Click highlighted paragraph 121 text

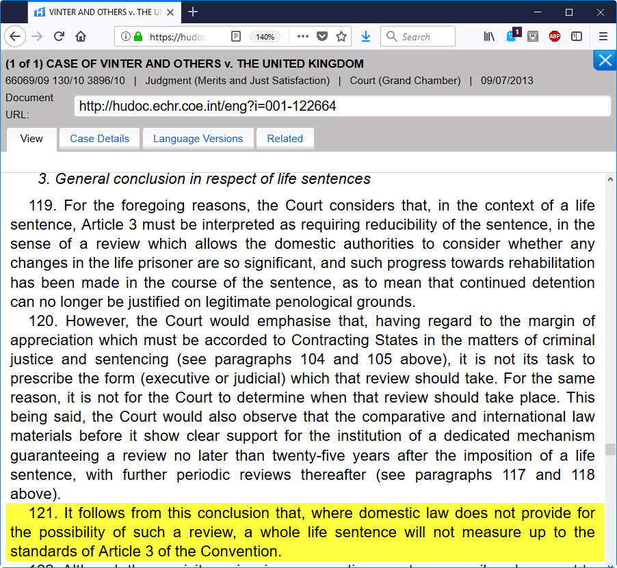click(305, 532)
